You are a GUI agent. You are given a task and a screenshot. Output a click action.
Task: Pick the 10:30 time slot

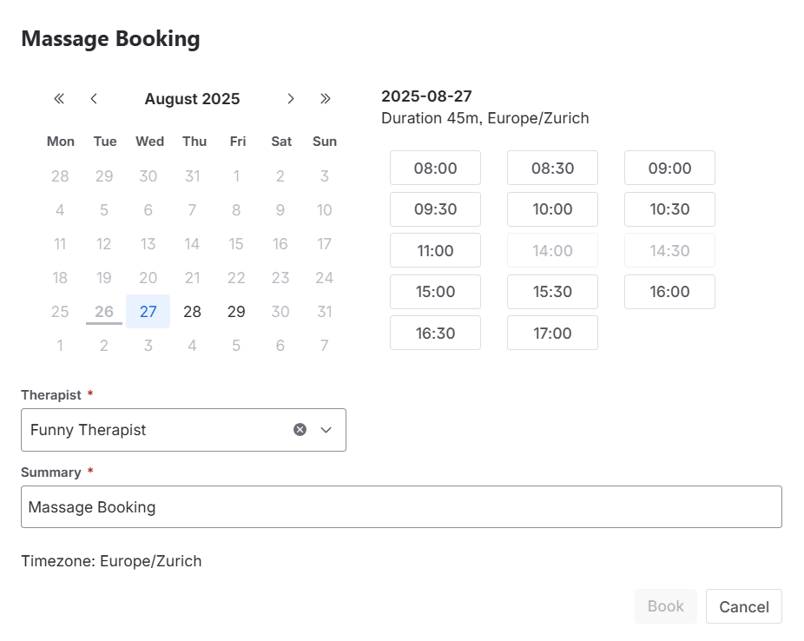click(x=669, y=209)
